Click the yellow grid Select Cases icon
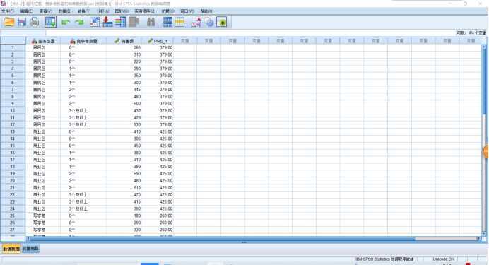 (179, 22)
